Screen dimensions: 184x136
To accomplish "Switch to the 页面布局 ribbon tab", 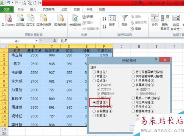I will point(49,9).
